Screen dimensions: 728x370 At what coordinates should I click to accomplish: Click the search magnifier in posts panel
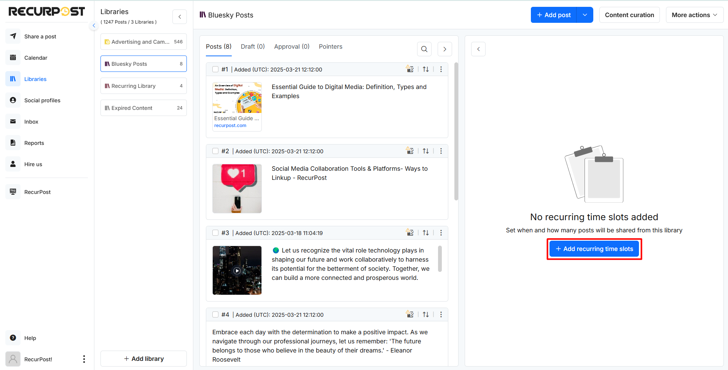tap(424, 49)
